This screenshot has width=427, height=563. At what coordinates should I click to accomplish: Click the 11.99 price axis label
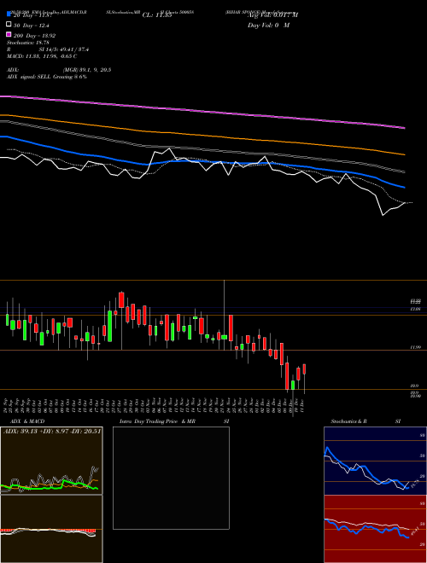[x=415, y=347]
